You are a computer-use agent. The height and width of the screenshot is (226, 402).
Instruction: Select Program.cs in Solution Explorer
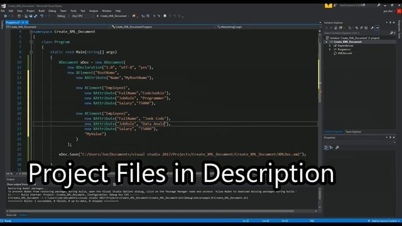pos(344,50)
